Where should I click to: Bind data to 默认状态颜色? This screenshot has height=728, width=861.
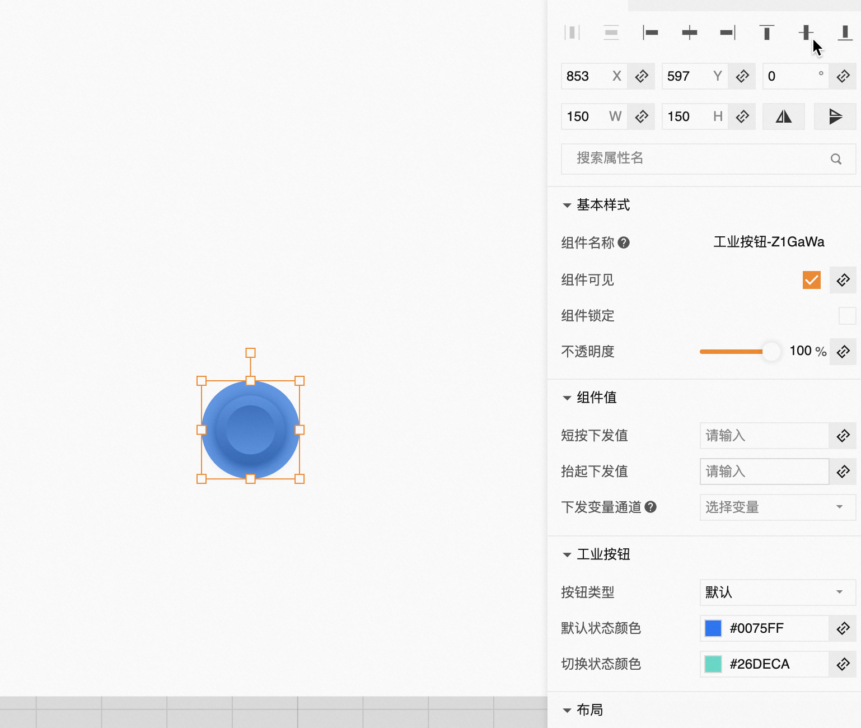pyautogui.click(x=843, y=628)
